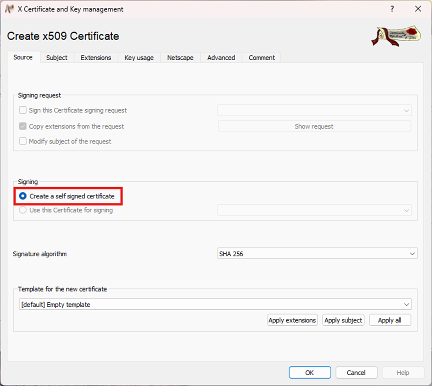
Task: Expand the signing certificate selection dropdown
Action: pos(314,210)
